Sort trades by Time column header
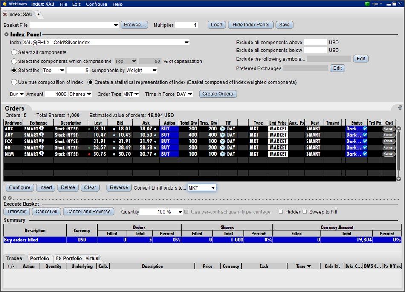This screenshot has width=405, height=292. 303,266
